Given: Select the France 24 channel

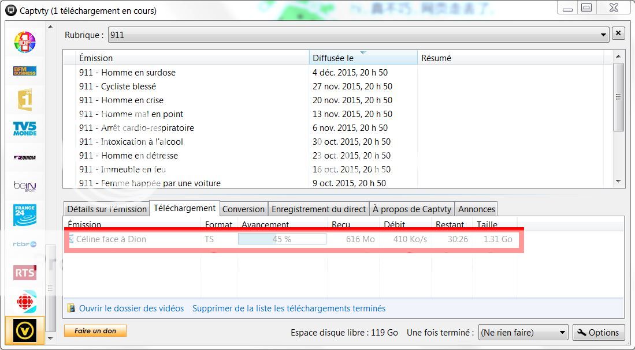Looking at the screenshot, I should tap(25, 215).
